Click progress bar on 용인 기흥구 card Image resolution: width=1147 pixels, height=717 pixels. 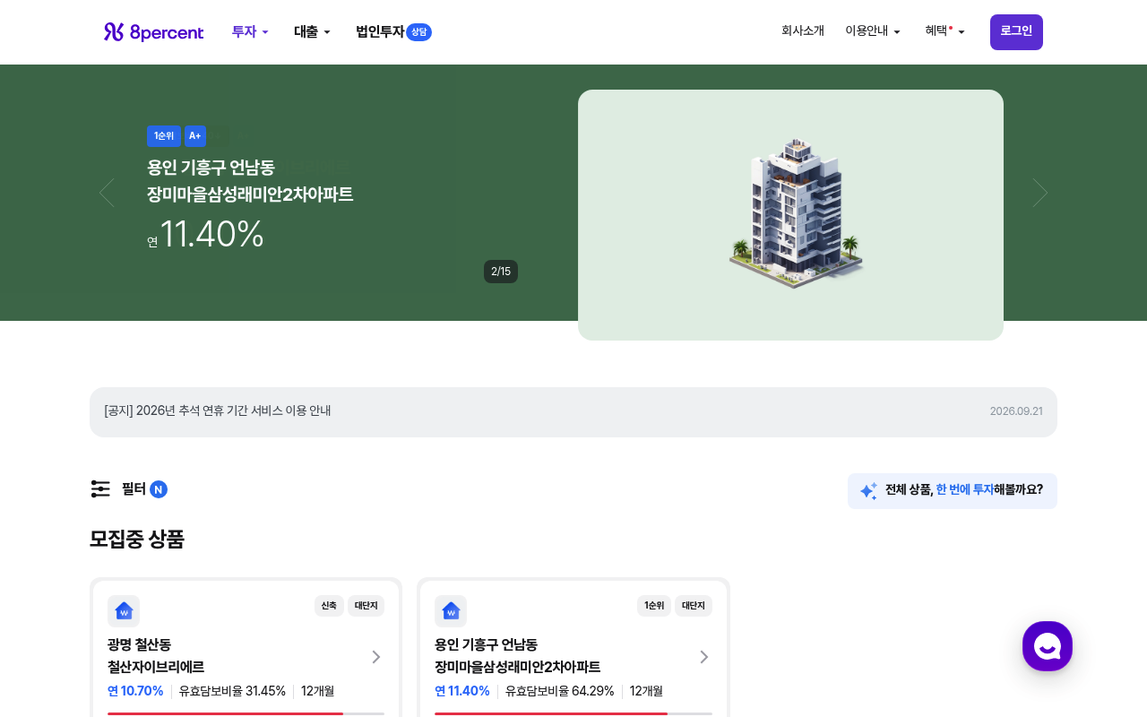(x=573, y=713)
